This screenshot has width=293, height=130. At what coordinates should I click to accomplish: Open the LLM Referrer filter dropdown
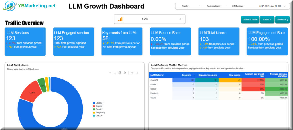pos(241,6)
